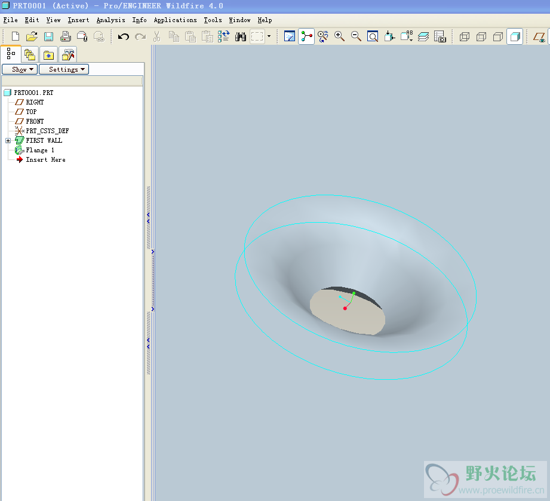The width and height of the screenshot is (550, 501).
Task: Create a new file with New icon
Action: pos(16,36)
